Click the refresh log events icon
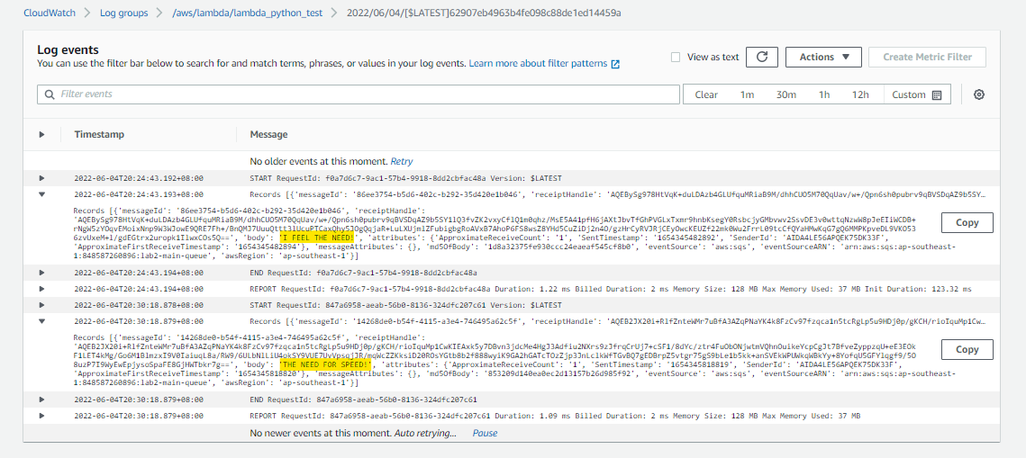Viewport: 1026px width, 458px height. click(x=762, y=57)
